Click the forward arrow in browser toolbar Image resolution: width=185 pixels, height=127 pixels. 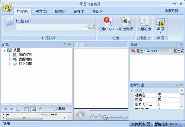click(x=12, y=109)
